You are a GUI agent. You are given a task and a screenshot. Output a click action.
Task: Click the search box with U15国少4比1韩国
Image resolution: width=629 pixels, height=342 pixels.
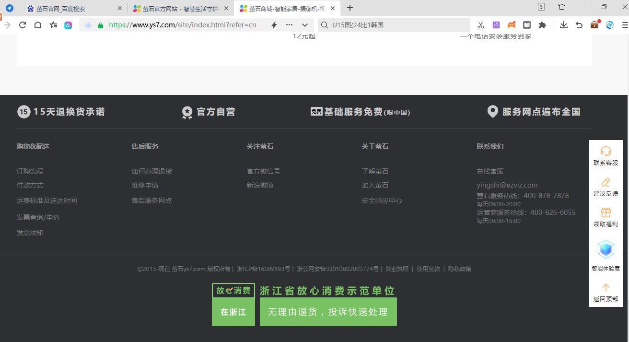(394, 25)
